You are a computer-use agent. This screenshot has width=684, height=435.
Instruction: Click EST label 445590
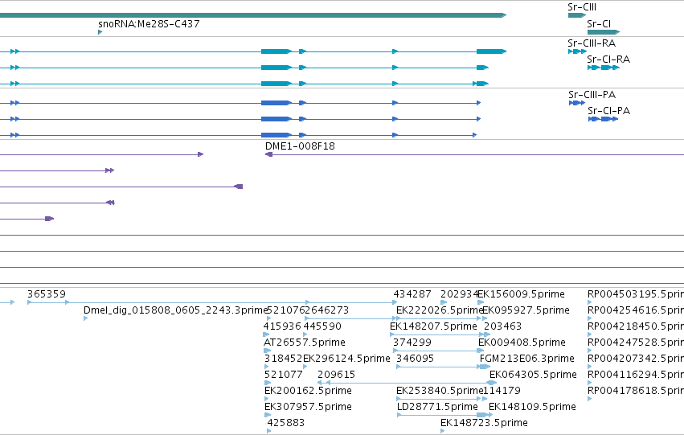click(322, 326)
